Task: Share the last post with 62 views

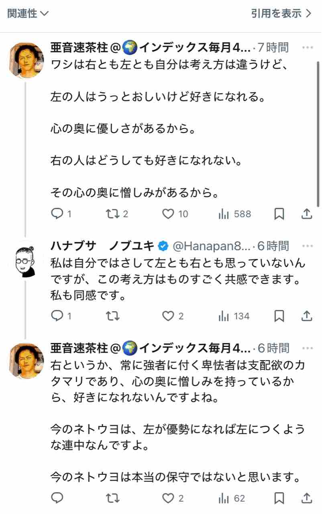Action: [307, 498]
